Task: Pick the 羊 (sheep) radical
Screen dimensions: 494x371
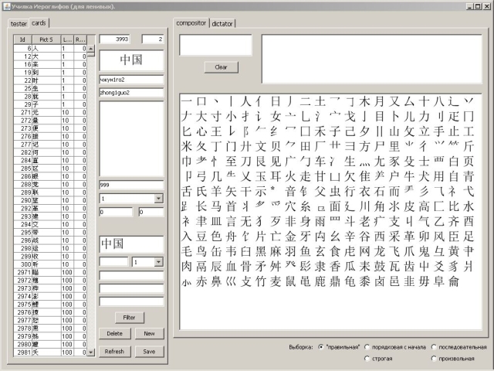Action: click(216, 192)
